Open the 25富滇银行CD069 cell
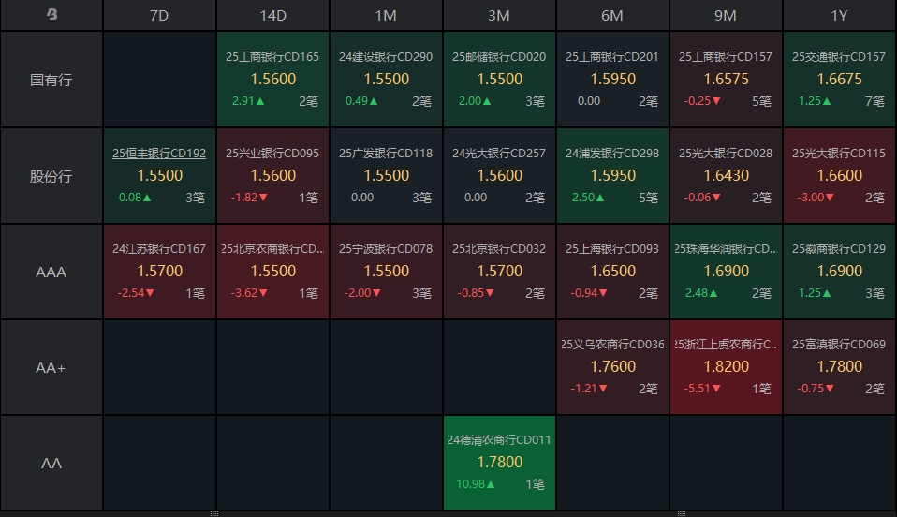This screenshot has height=517, width=897. point(839,367)
